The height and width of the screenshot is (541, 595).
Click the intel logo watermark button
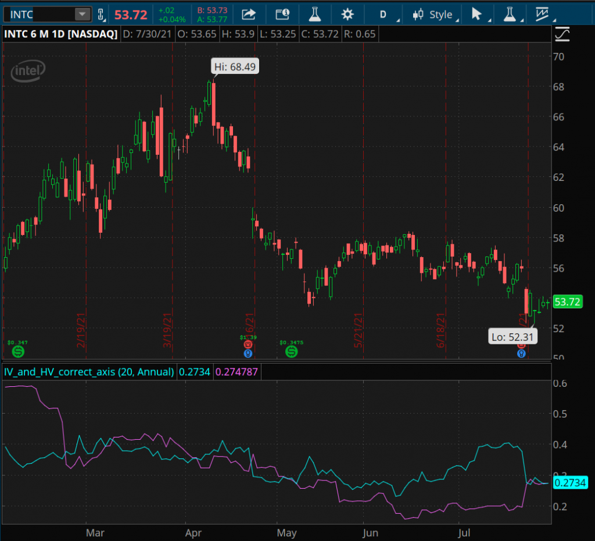point(28,70)
